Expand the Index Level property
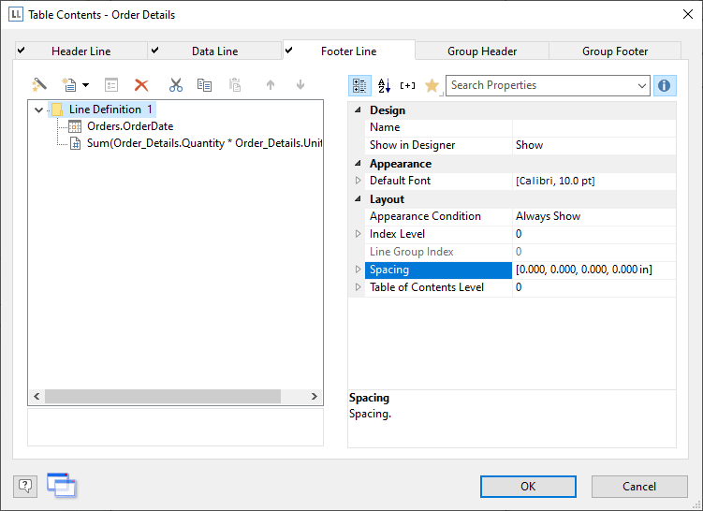This screenshot has height=511, width=703. tap(358, 234)
